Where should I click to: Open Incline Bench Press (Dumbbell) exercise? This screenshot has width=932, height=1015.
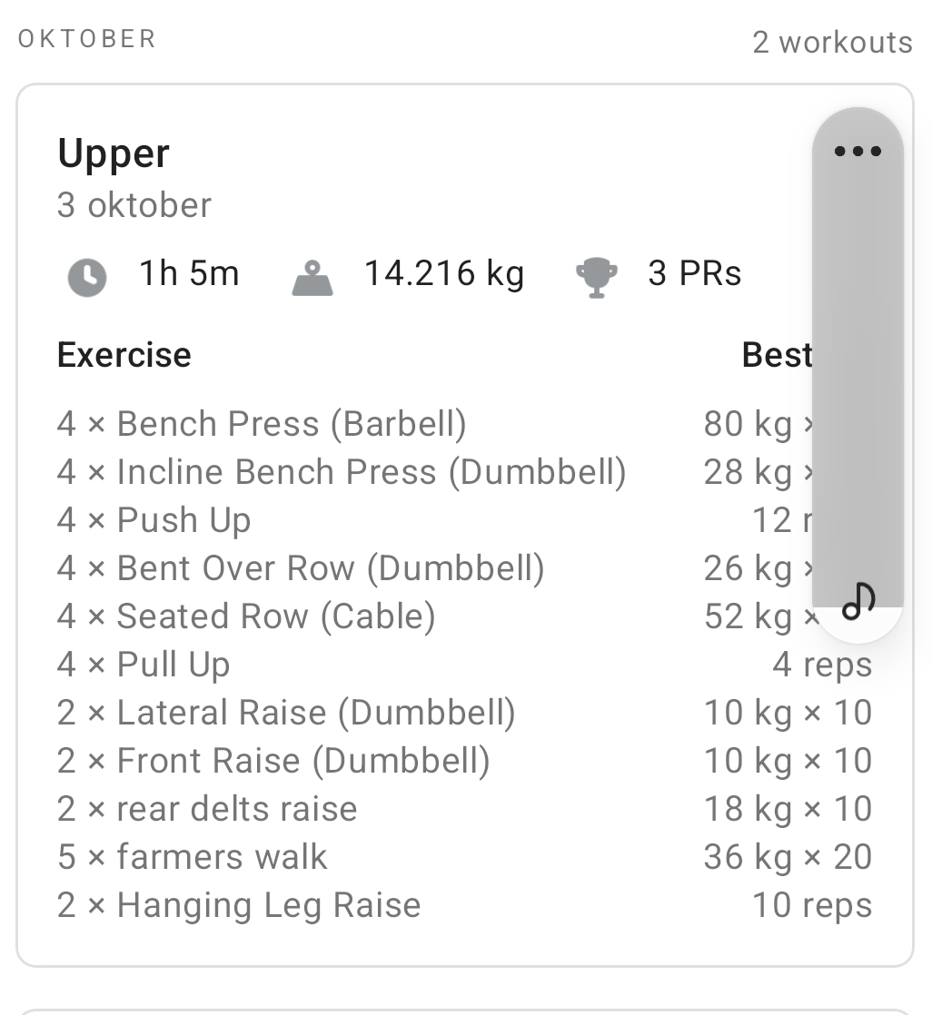coord(342,472)
